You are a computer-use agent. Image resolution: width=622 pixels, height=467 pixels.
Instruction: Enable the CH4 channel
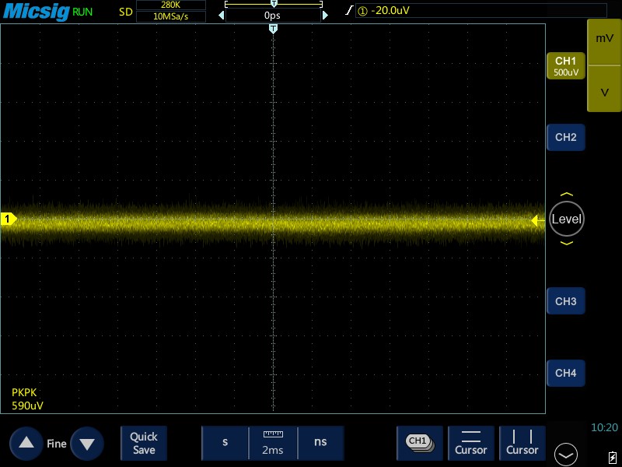point(565,373)
